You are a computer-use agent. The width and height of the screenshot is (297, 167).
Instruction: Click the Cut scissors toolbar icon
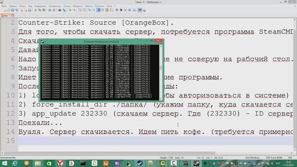coord(35,10)
